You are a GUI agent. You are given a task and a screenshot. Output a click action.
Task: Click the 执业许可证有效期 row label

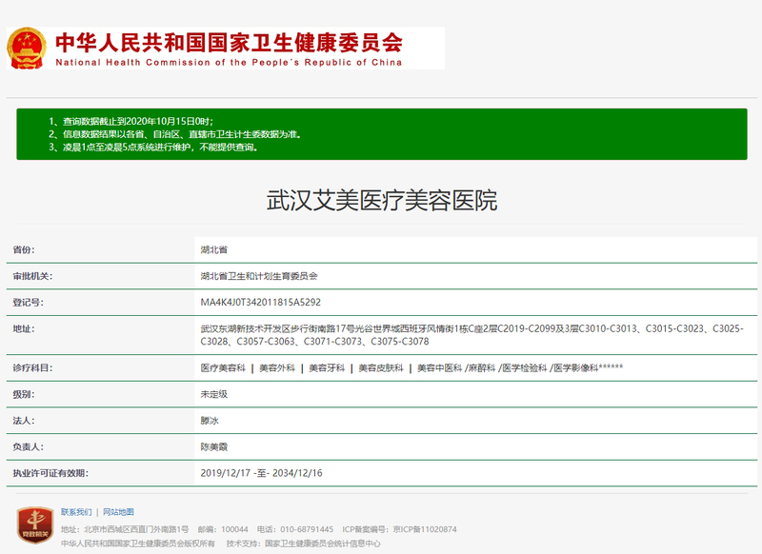[x=49, y=473]
